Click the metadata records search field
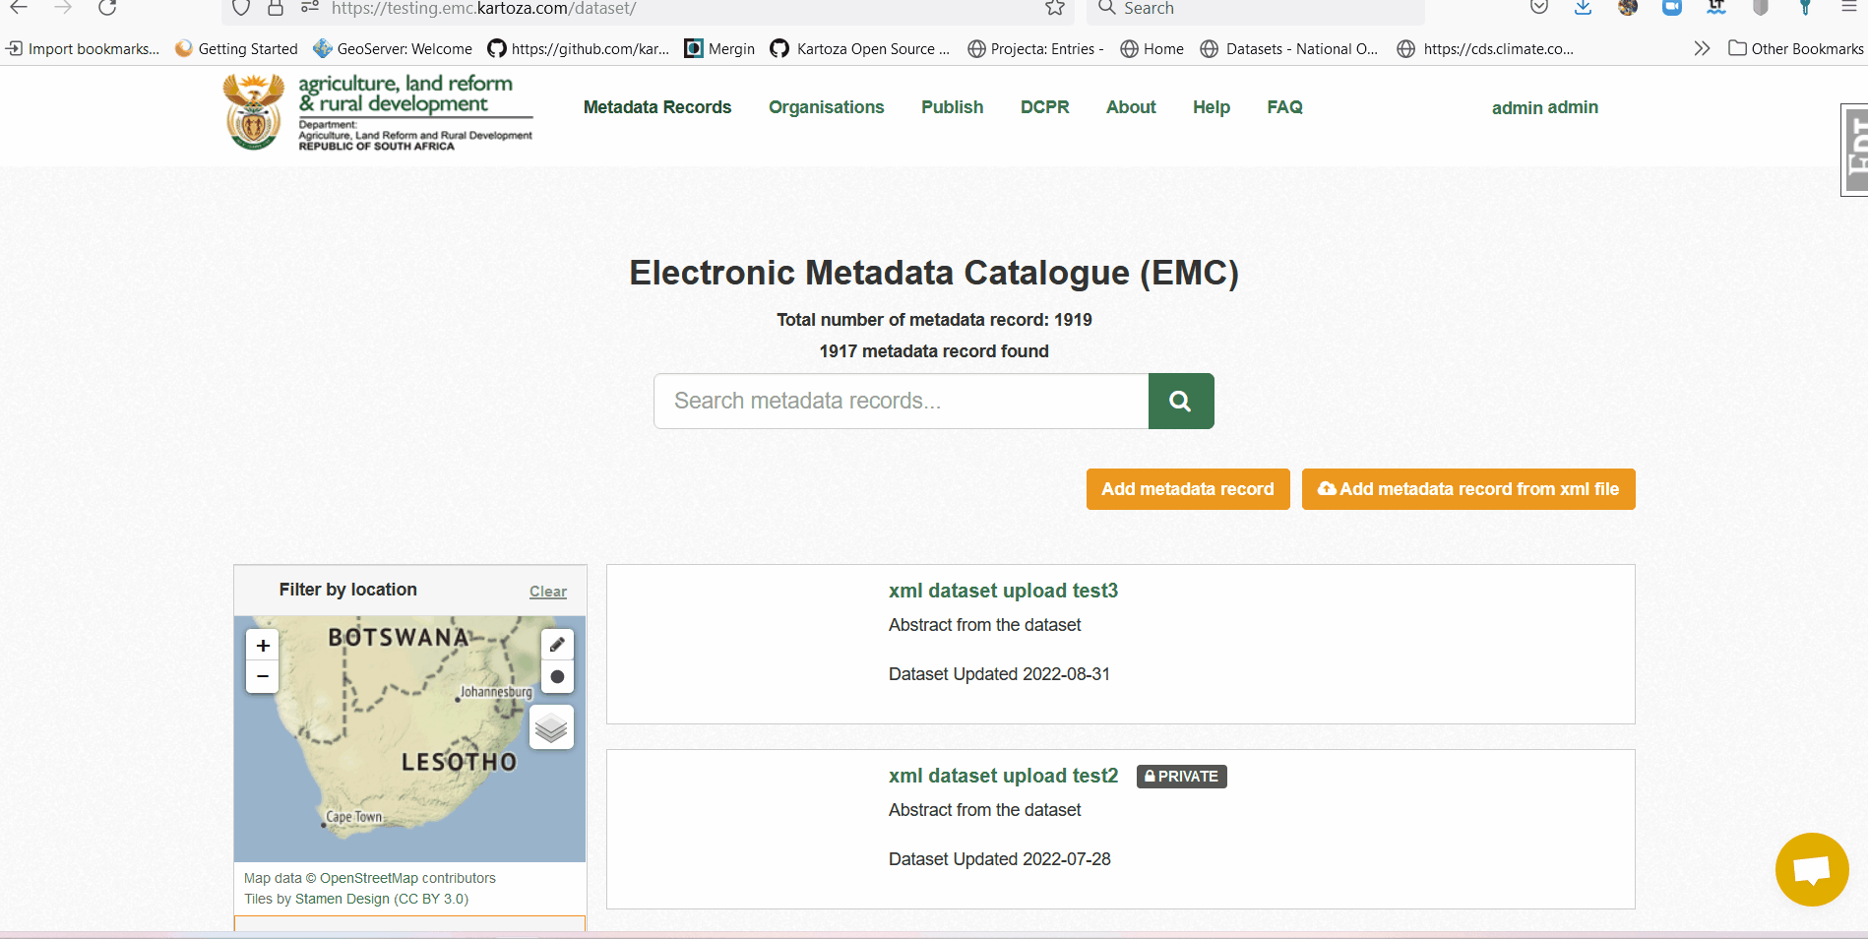Image resolution: width=1868 pixels, height=939 pixels. pos(900,401)
